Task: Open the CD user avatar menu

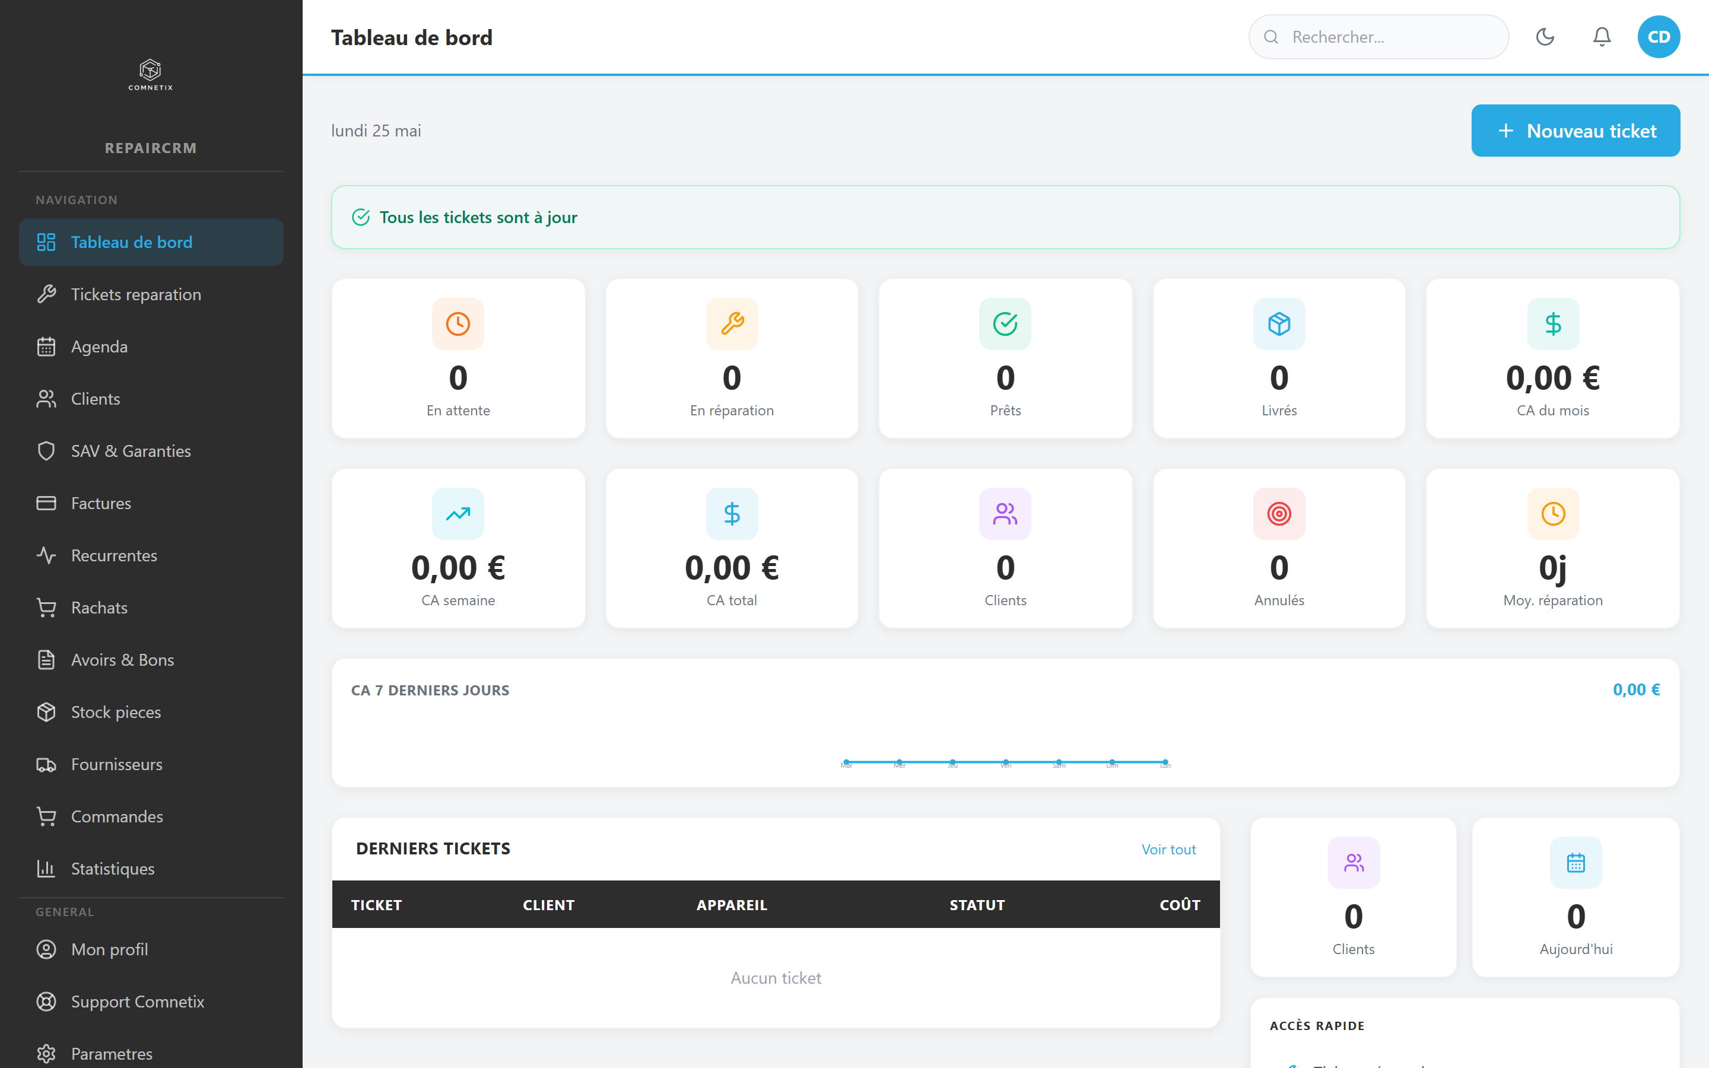Action: 1658,37
